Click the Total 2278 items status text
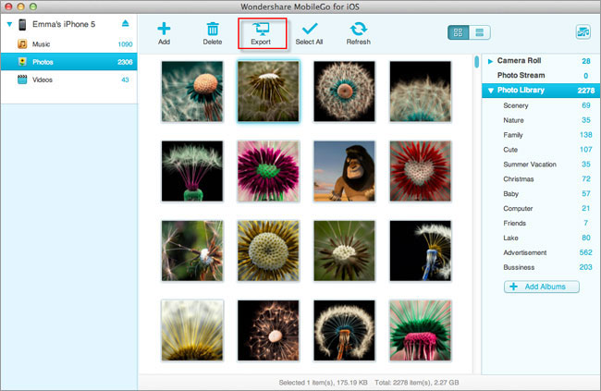The width and height of the screenshot is (601, 391). 417,383
